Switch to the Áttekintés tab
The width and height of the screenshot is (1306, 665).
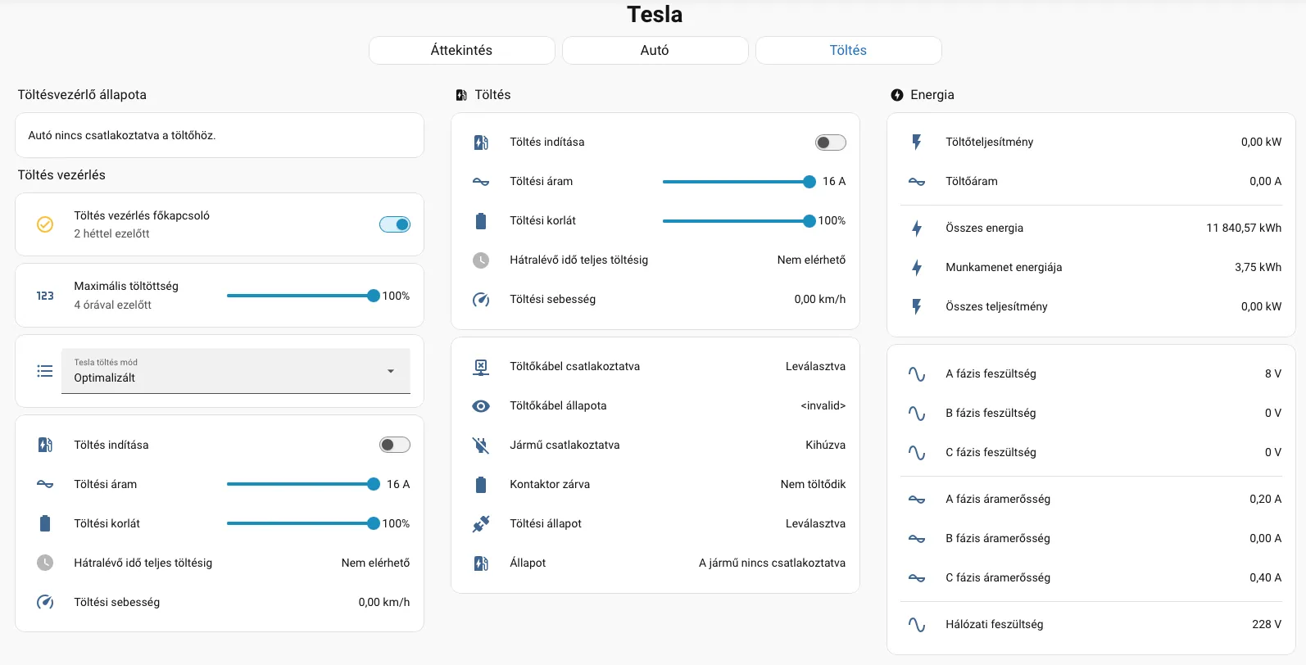pos(461,50)
